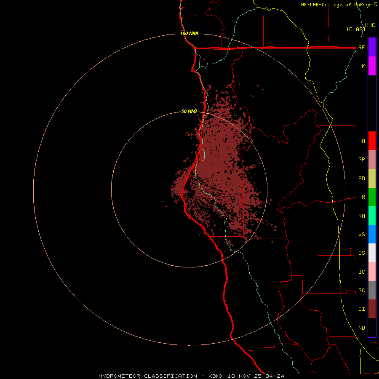Click the GR dusty pink swatch
Screen dimensions: 379x379
pos(372,160)
